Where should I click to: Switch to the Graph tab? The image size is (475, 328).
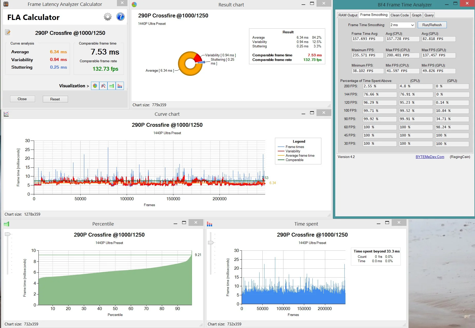coord(417,15)
